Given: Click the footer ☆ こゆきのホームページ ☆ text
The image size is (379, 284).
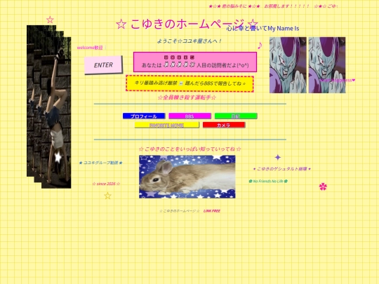Looking at the screenshot, I should (180, 211).
